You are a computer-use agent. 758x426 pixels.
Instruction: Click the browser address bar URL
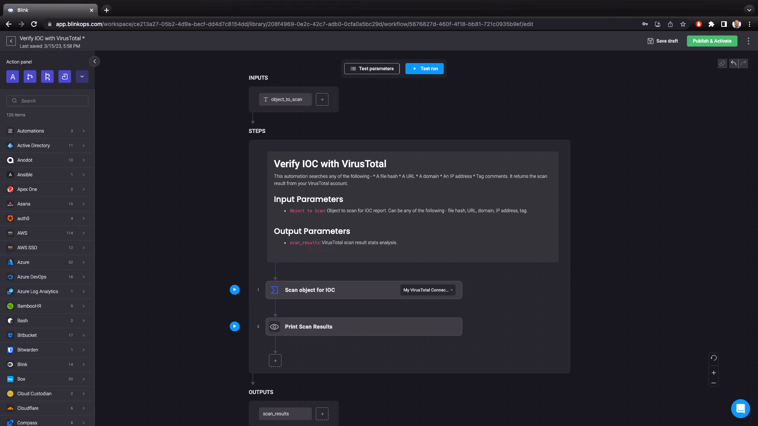pyautogui.click(x=294, y=24)
